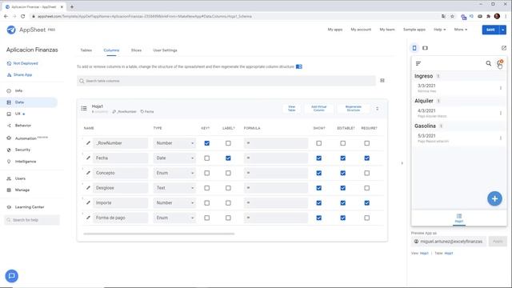Viewport: 512px width, 288px height.
Task: Open Sample apps in top navigation
Action: pos(414,30)
